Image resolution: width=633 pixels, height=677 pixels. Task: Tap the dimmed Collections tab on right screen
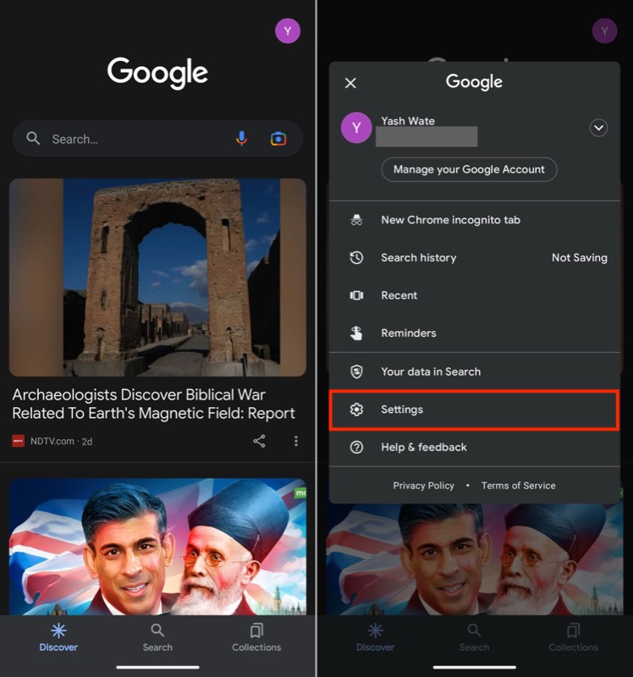(x=574, y=637)
